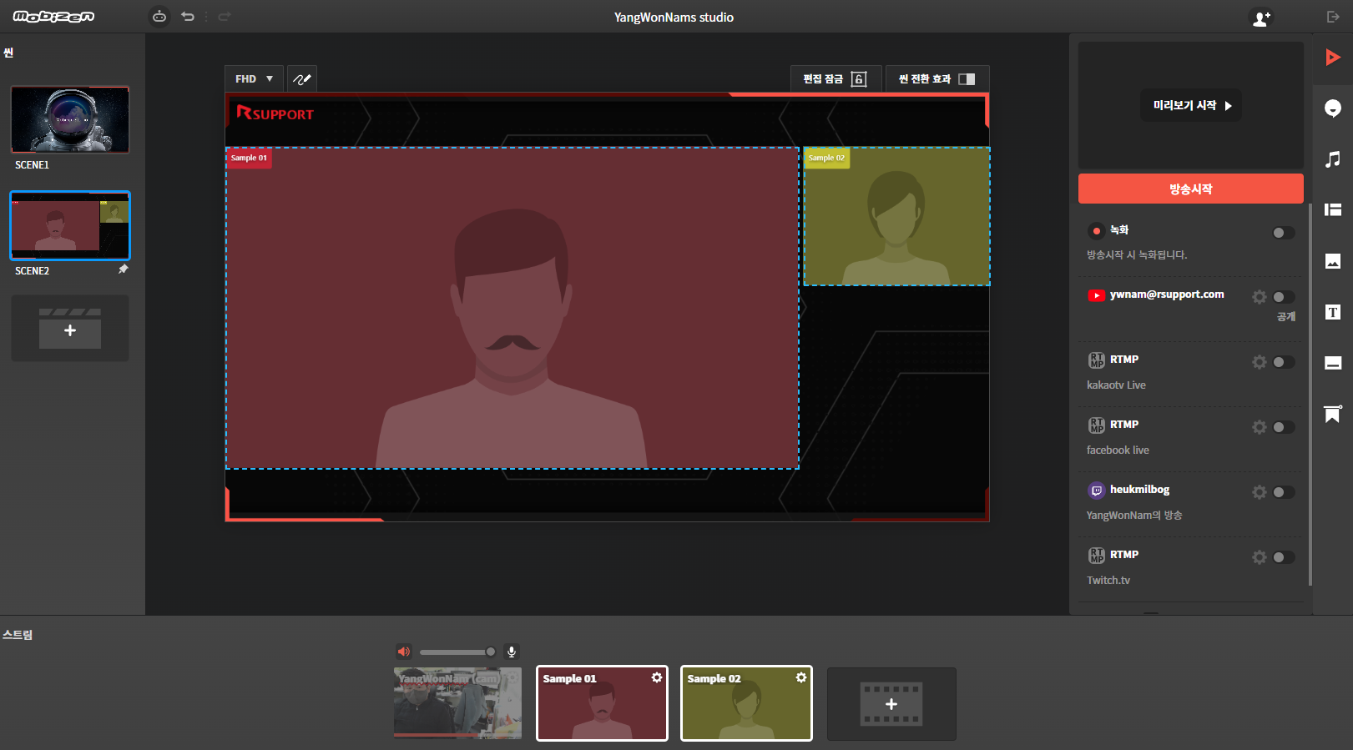Open settings gear on Sample 01 stream
The width and height of the screenshot is (1353, 750).
pos(657,677)
